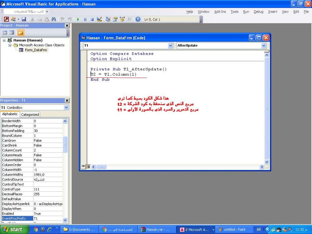The width and height of the screenshot is (312, 234).
Task: Click the Undo toolbar arrow
Action: click(x=62, y=19)
